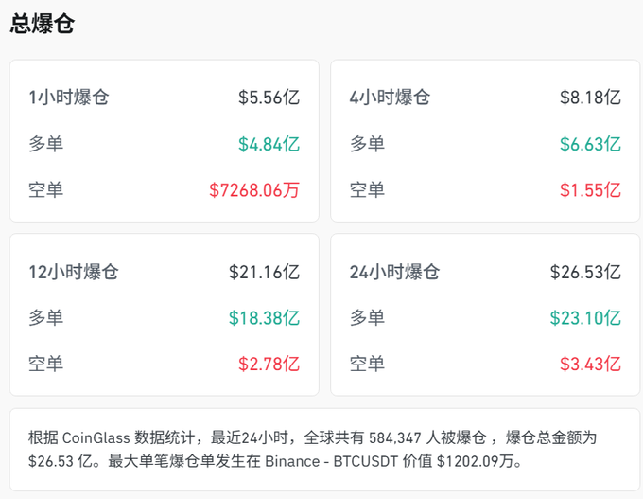Image resolution: width=643 pixels, height=499 pixels.
Task: Select the 12小时爆仓 card label
Action: 74,273
